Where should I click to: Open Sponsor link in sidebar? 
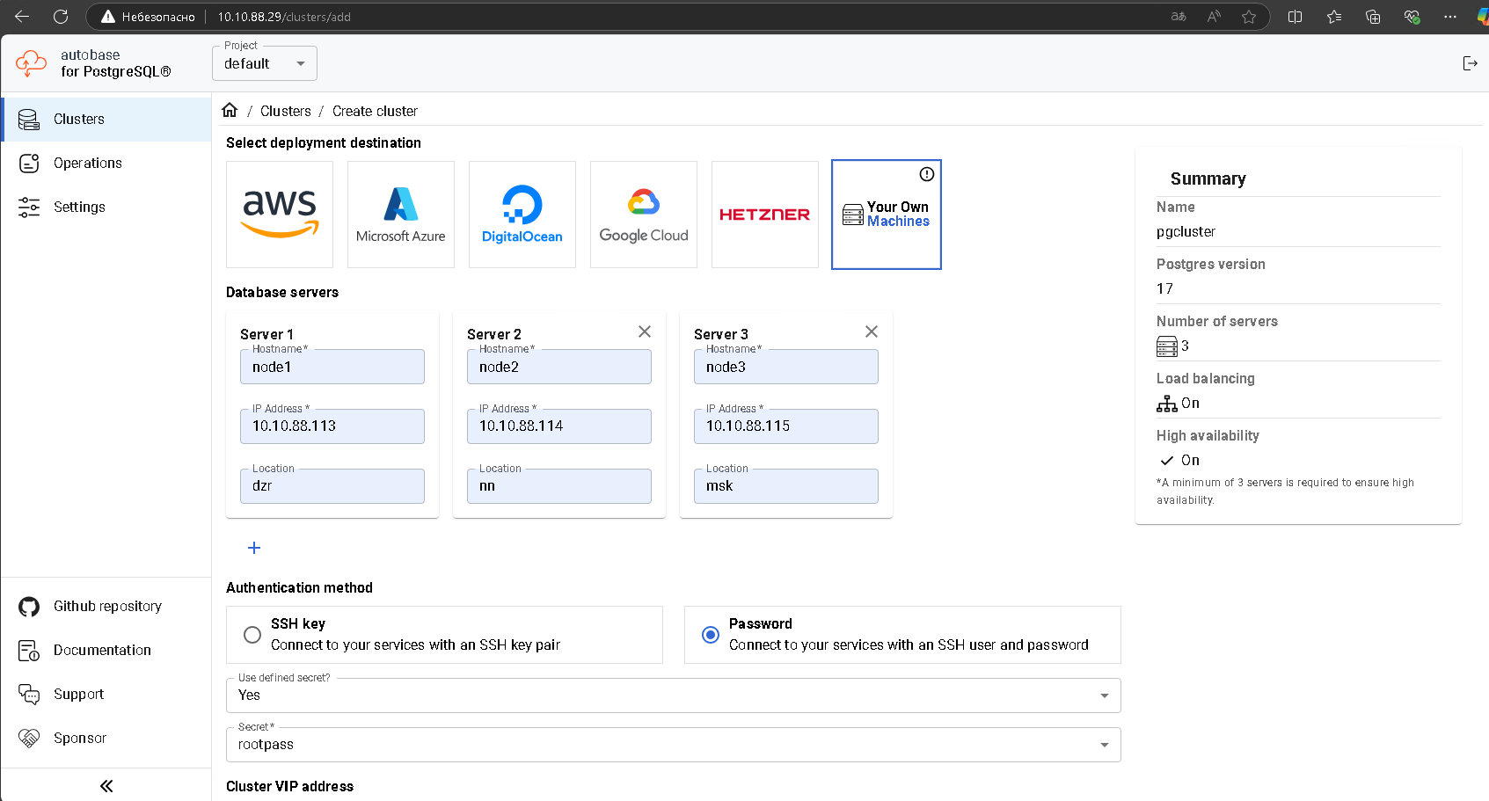(106, 739)
